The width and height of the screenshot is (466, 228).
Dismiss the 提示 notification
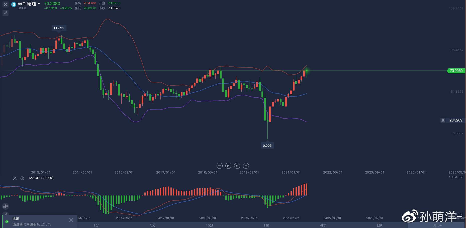(x=71, y=220)
